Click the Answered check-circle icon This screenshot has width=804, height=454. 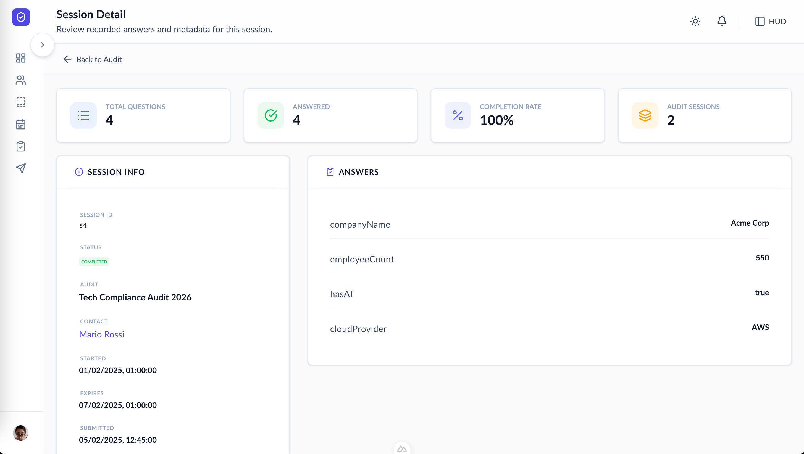coord(270,115)
